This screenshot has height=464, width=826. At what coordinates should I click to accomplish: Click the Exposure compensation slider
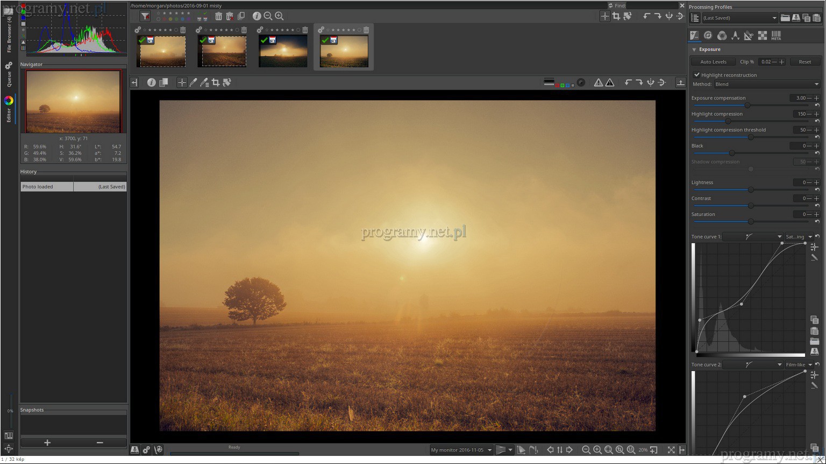click(747, 106)
